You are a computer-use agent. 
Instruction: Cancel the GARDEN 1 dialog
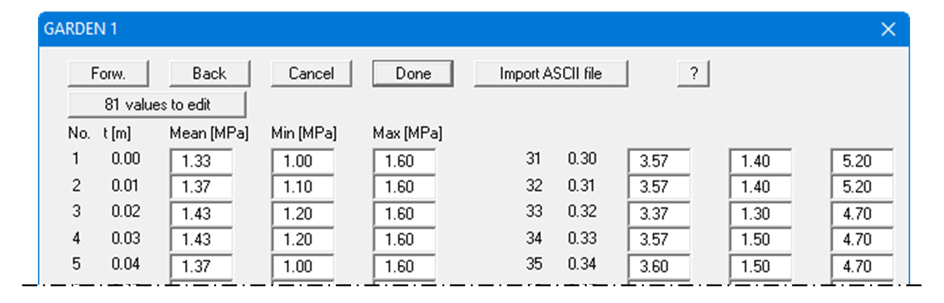coord(311,73)
